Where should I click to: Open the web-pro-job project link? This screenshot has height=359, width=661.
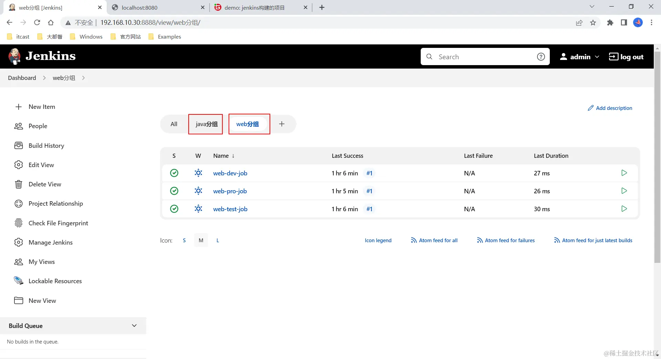click(230, 191)
